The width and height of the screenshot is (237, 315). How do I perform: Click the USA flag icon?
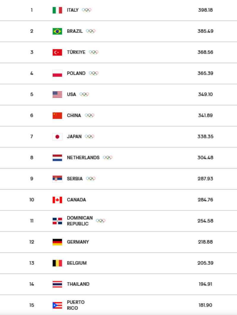click(x=57, y=95)
